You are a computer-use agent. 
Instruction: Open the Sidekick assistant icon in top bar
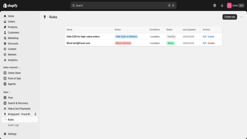point(215,6)
